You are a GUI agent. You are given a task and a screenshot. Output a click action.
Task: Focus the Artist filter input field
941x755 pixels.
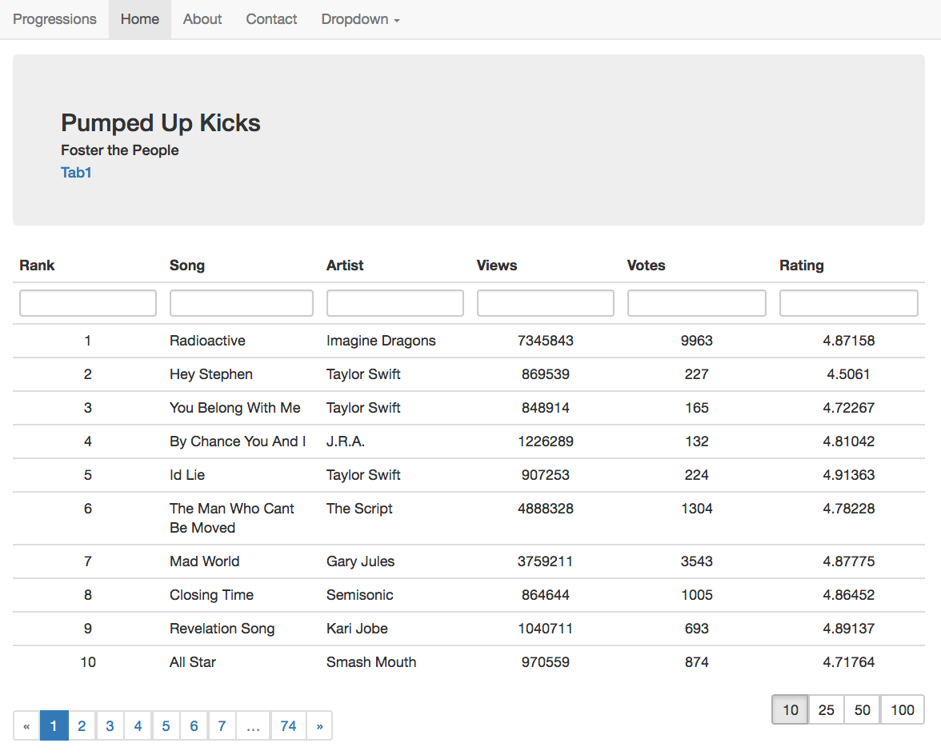coord(395,303)
